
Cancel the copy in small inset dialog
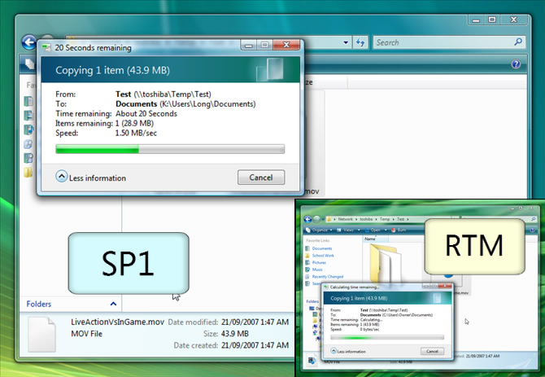[432, 351]
